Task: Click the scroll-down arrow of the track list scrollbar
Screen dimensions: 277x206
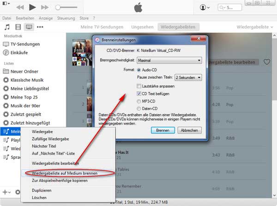Action: click(x=274, y=195)
